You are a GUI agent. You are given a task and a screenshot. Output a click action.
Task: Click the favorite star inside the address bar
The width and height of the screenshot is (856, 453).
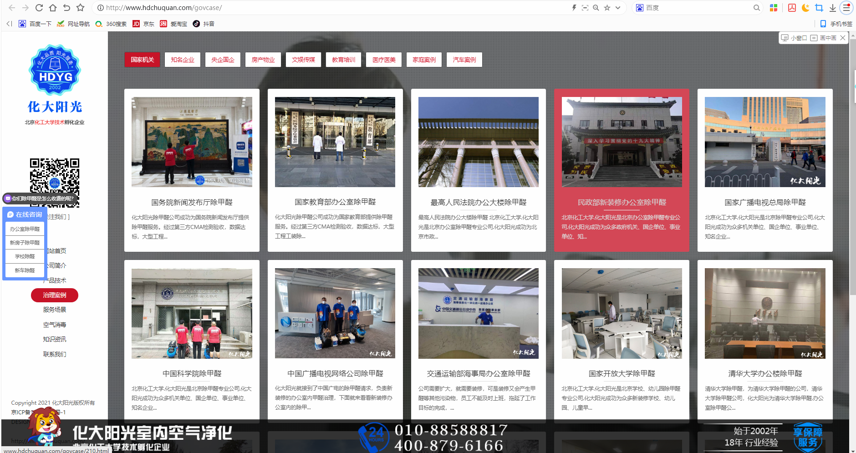607,8
